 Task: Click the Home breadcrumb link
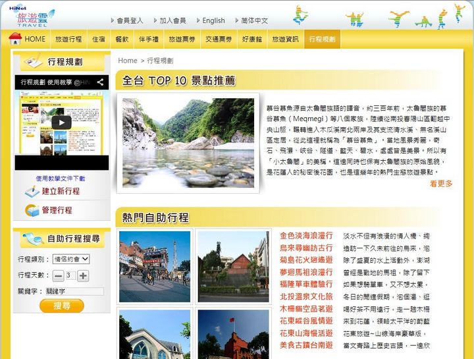point(128,61)
